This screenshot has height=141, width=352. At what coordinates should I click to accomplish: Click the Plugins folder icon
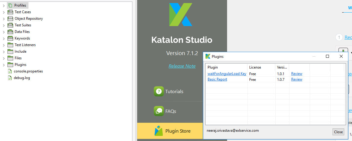coord(10,65)
